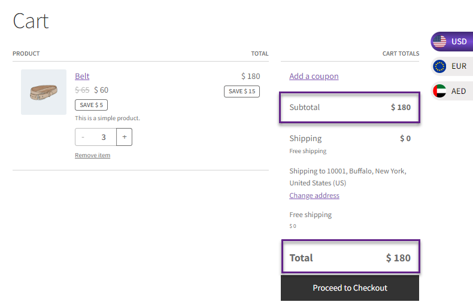Click the Belt product thumbnail
473x308 pixels.
(x=44, y=92)
